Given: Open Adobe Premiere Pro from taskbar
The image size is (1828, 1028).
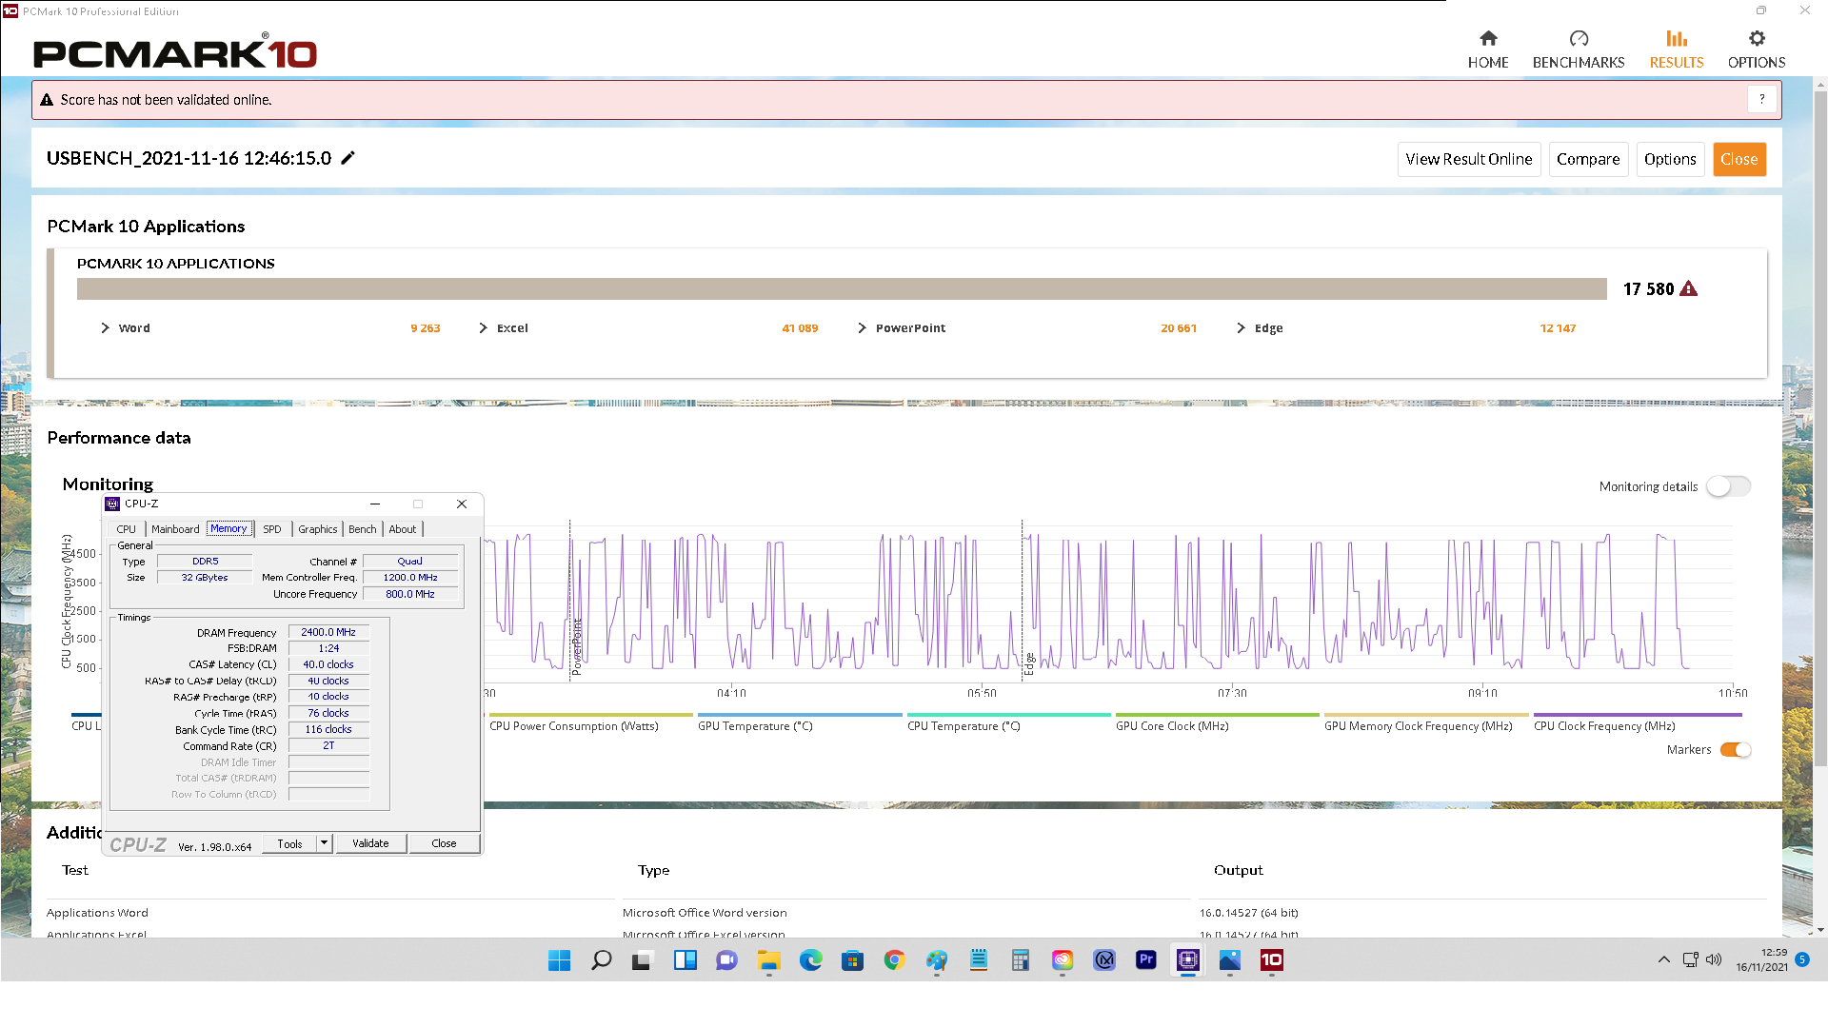Looking at the screenshot, I should click(1145, 960).
